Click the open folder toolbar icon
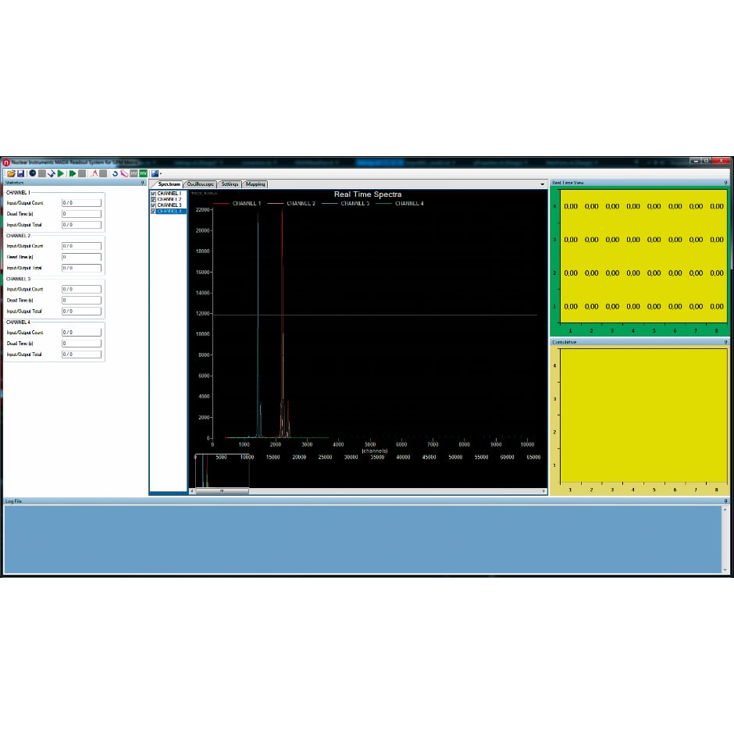 11,173
